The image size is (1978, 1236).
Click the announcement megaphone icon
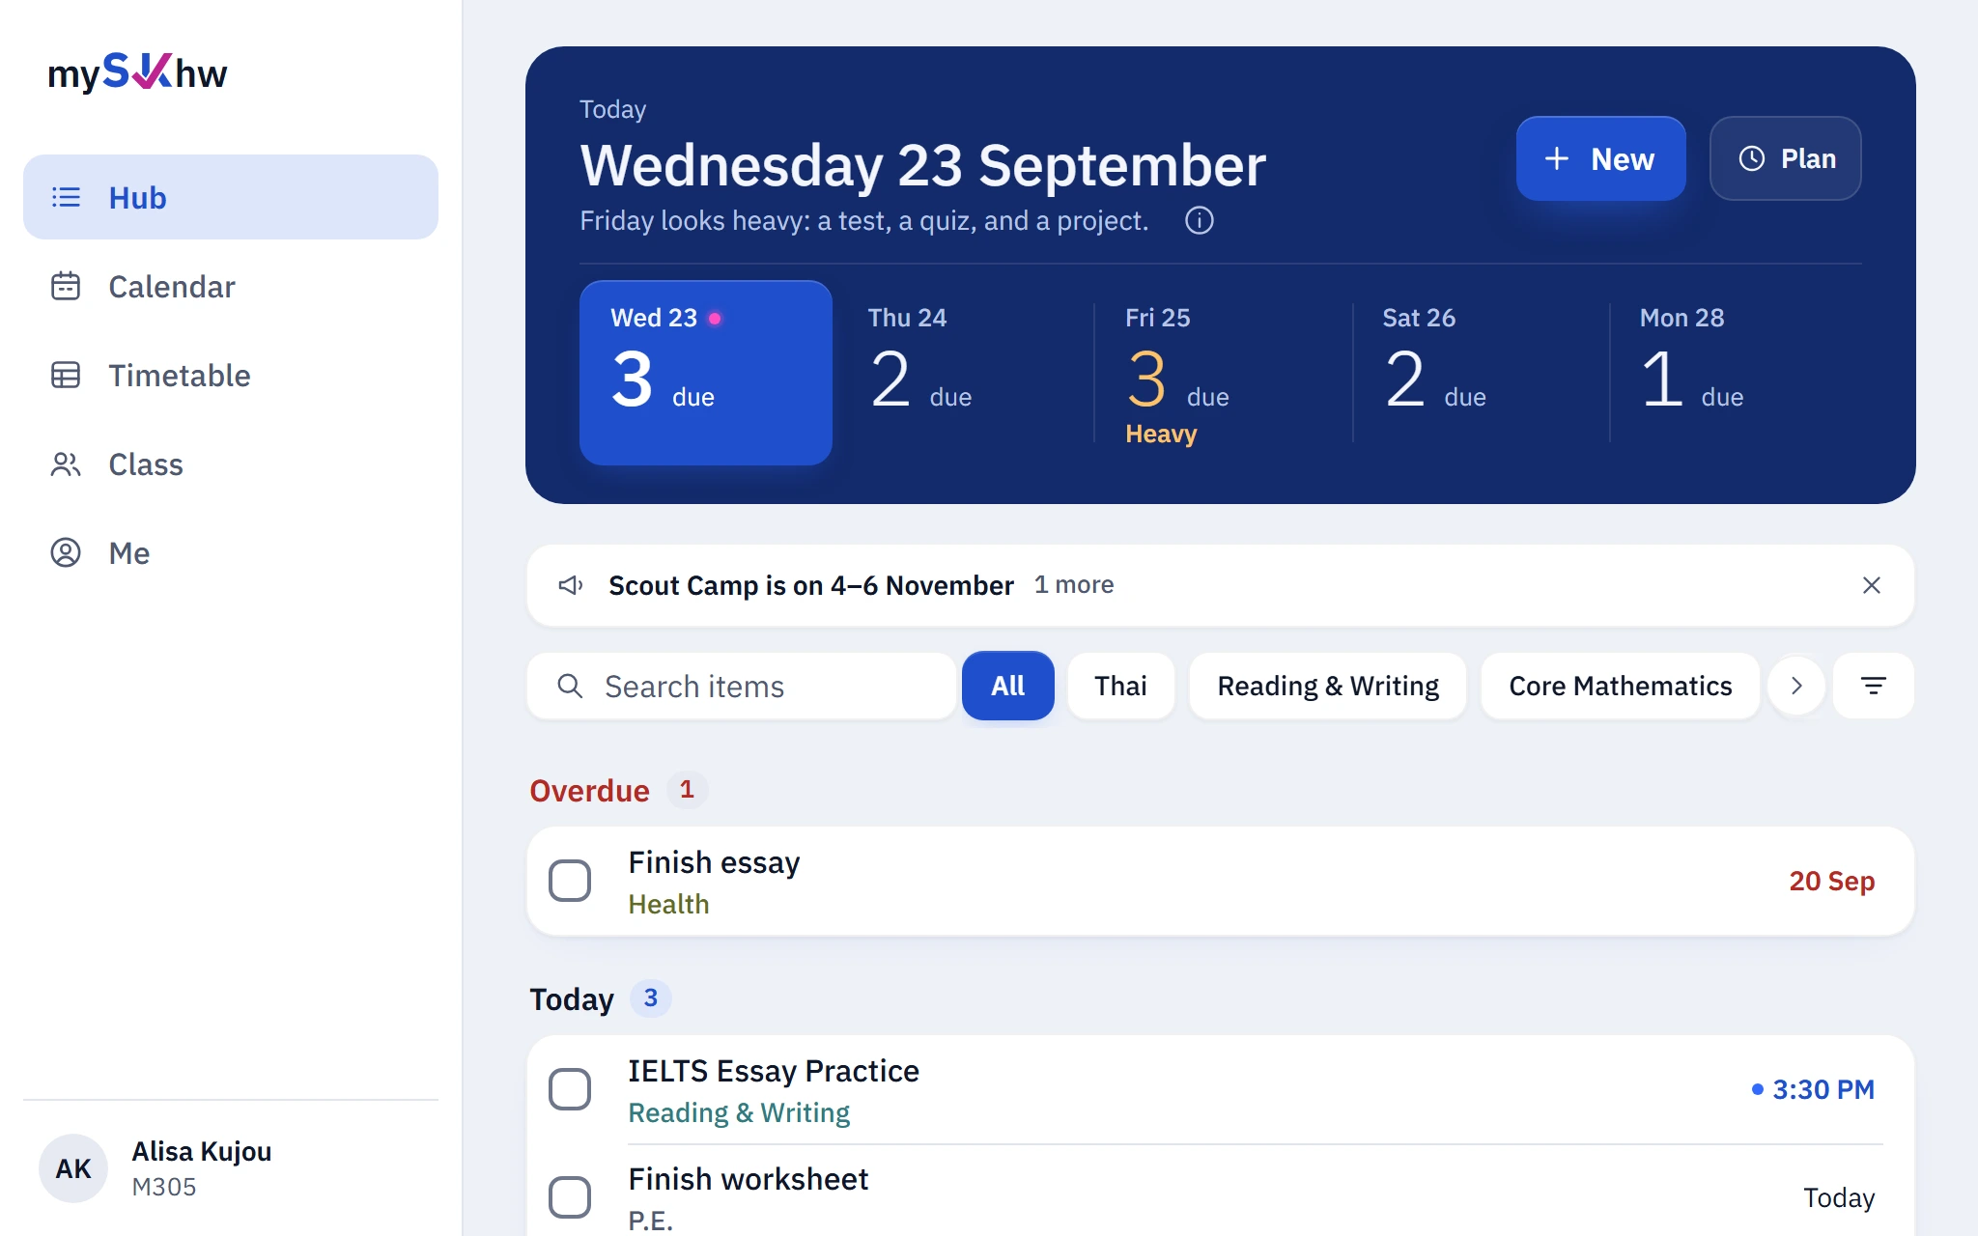click(571, 585)
